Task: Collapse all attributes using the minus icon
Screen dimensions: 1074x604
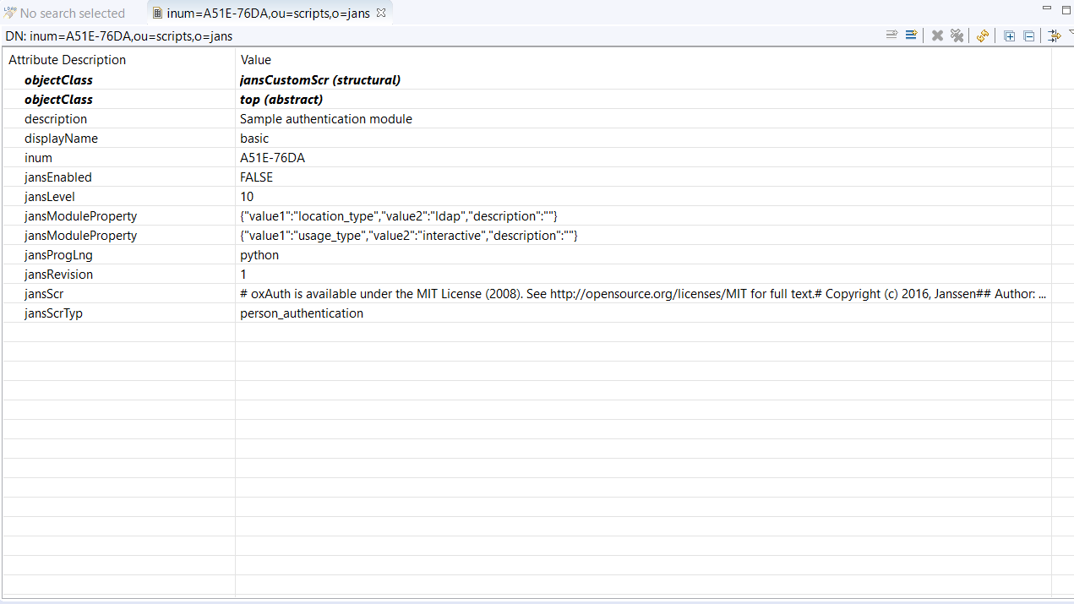Action: pos(1028,35)
